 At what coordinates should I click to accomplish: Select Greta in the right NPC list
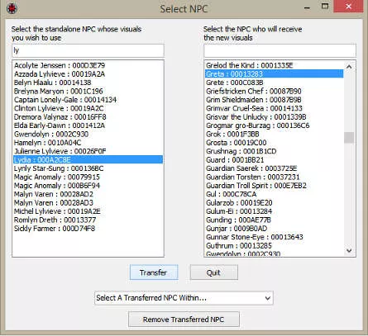(275, 73)
